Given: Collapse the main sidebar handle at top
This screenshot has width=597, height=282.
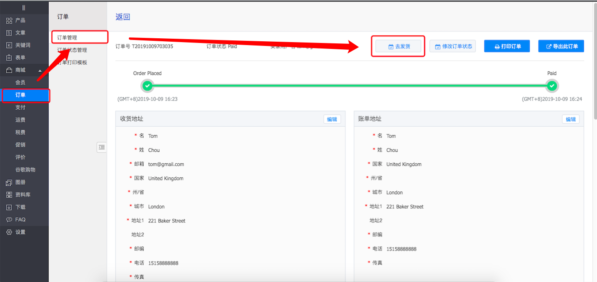Looking at the screenshot, I should point(24,8).
